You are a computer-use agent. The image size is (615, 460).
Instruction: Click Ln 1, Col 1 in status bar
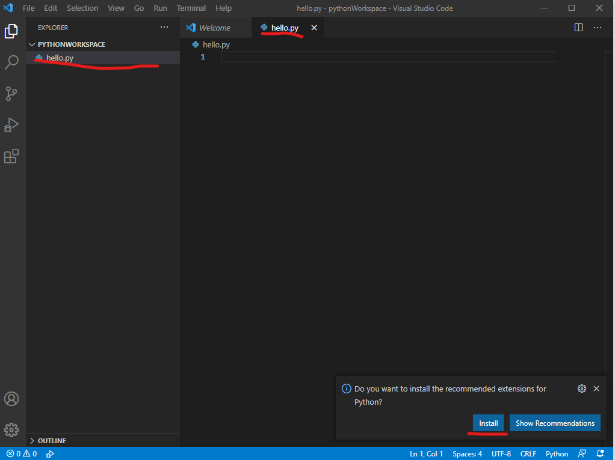click(x=426, y=454)
